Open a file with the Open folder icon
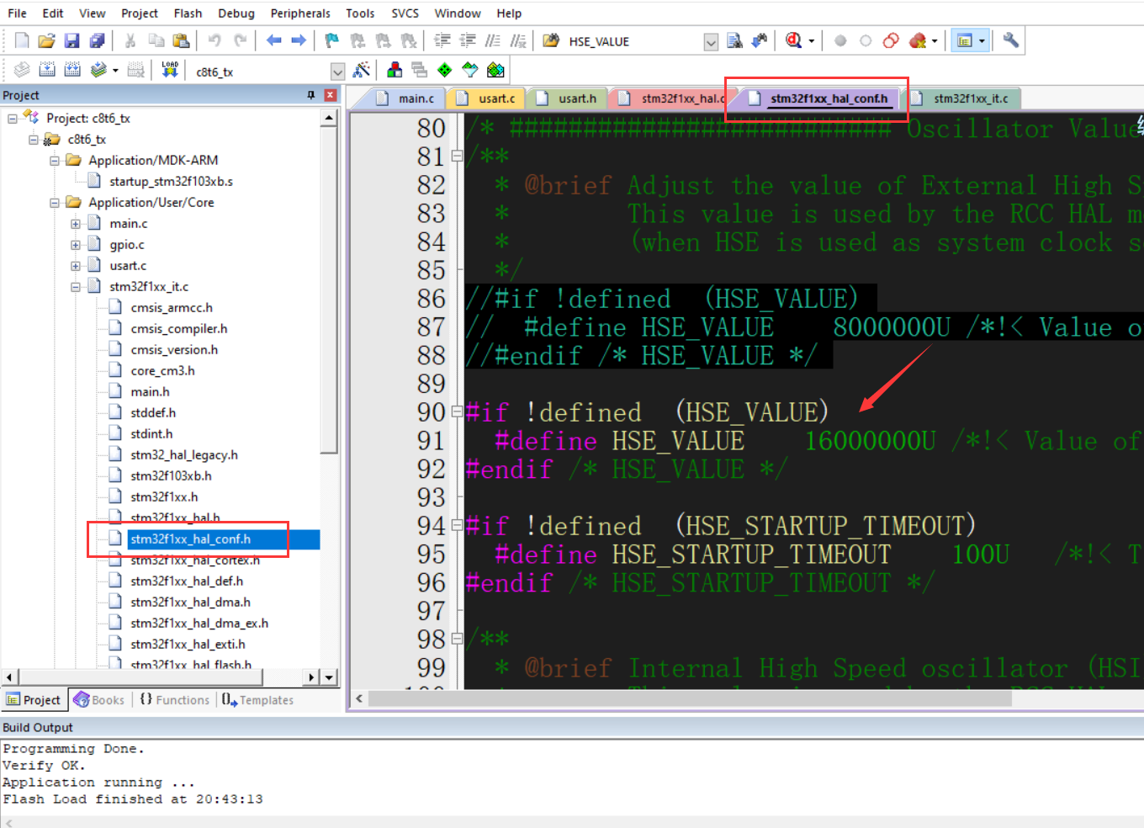 tap(46, 40)
